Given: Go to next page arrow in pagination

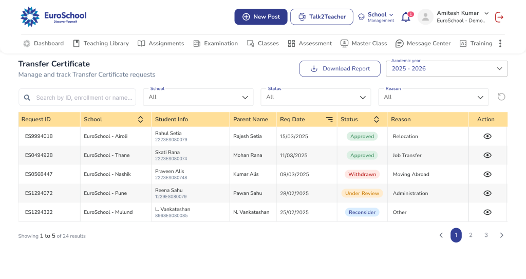Looking at the screenshot, I should pos(502,235).
